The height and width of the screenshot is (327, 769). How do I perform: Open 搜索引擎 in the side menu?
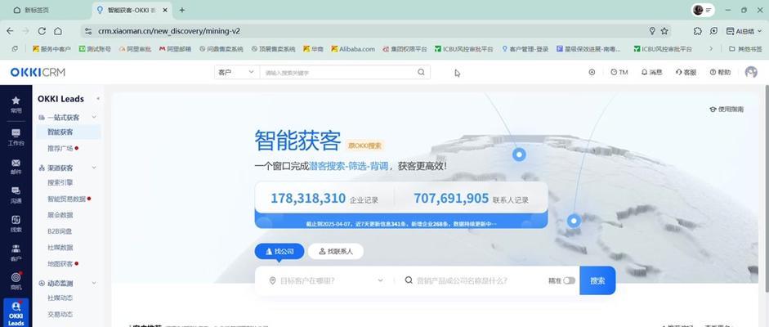pyautogui.click(x=60, y=182)
